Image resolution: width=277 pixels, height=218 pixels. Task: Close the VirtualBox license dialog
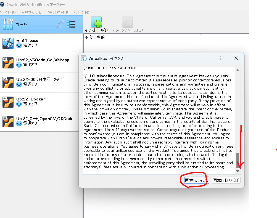point(236,58)
